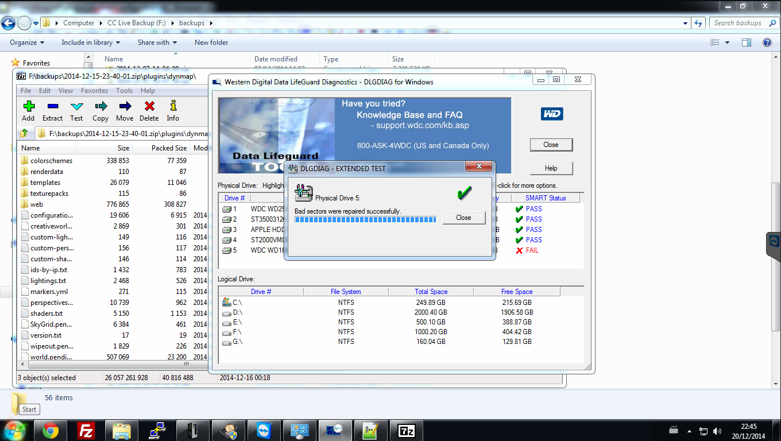Click the Add button in 7-Zip toolbar
This screenshot has height=441, width=781.
[28, 110]
